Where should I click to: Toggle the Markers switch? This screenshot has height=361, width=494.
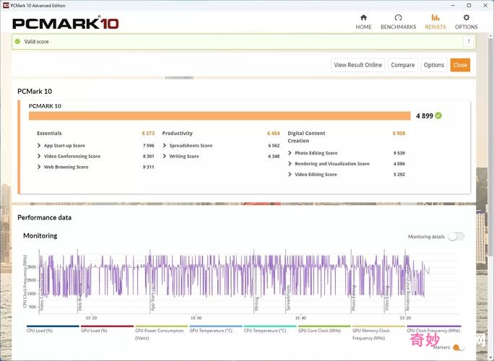click(457, 348)
